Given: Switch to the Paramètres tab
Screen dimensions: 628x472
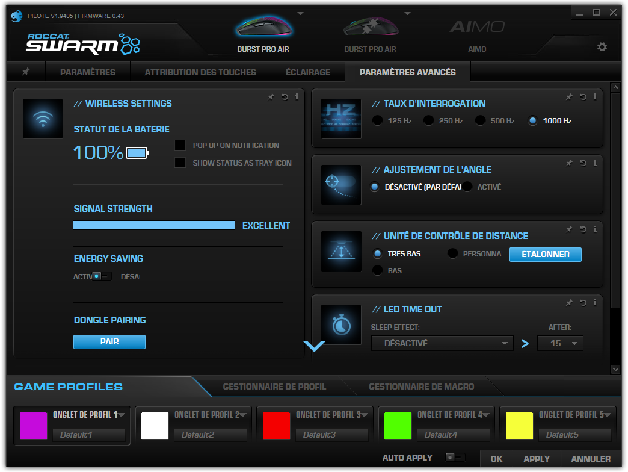Looking at the screenshot, I should pyautogui.click(x=88, y=72).
